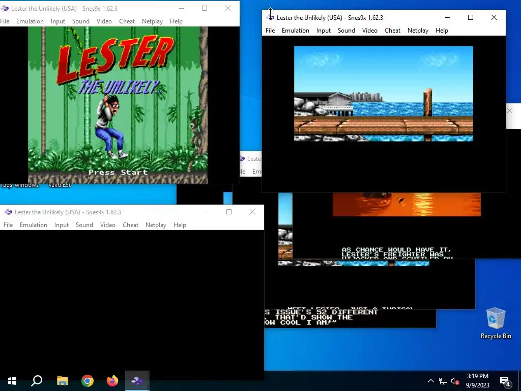Open Cheat menu in bottom-left Snes9x window
521x391 pixels.
click(x=130, y=225)
